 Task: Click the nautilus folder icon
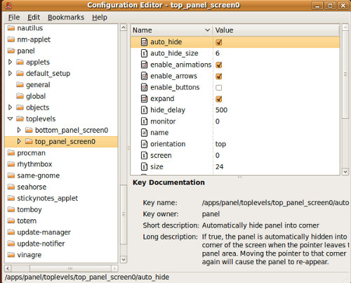pyautogui.click(x=11, y=28)
